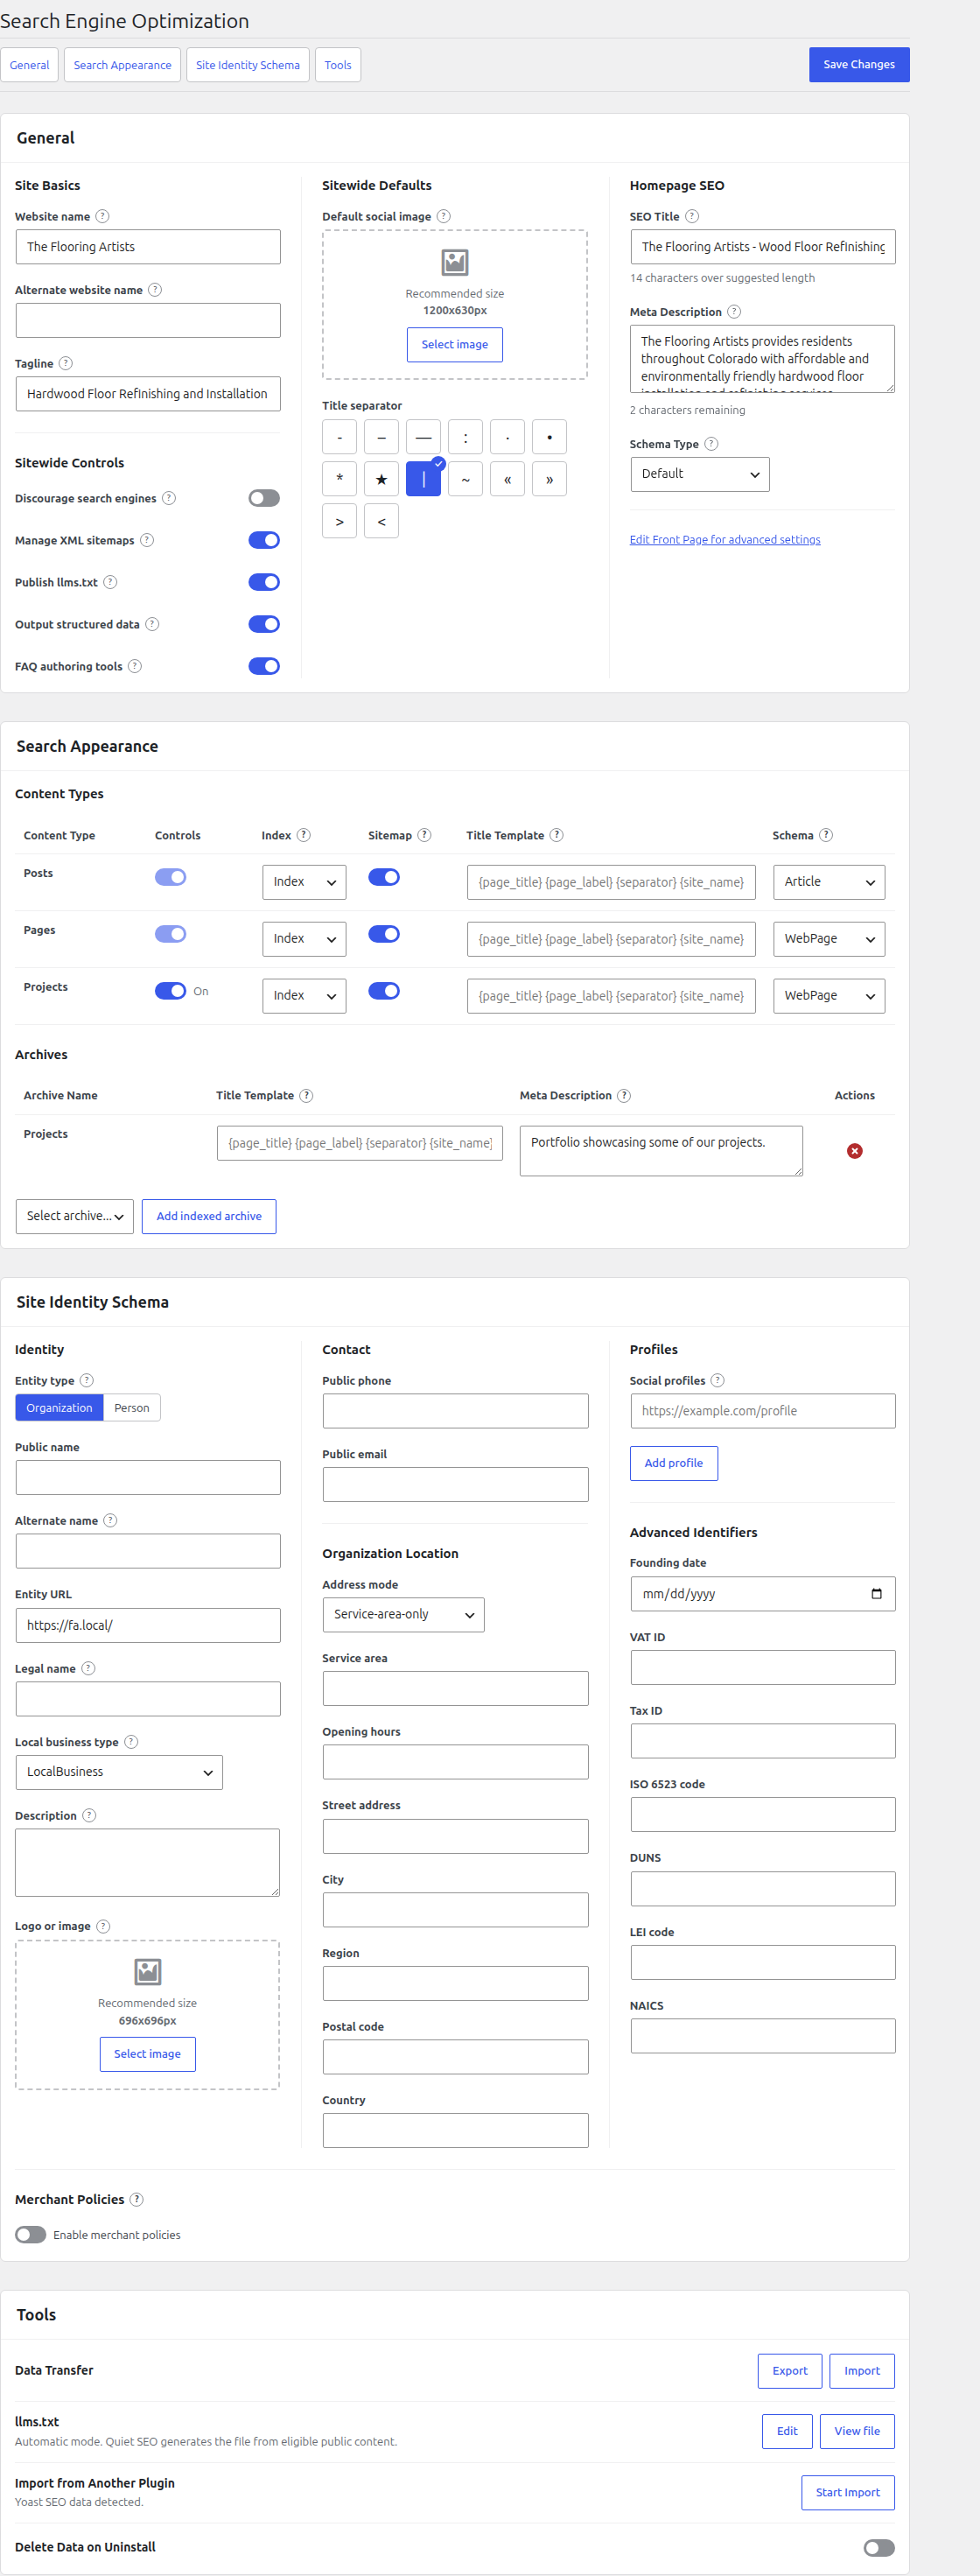Go to the General tab
Screen dimensions: 980x2576
(x=29, y=65)
